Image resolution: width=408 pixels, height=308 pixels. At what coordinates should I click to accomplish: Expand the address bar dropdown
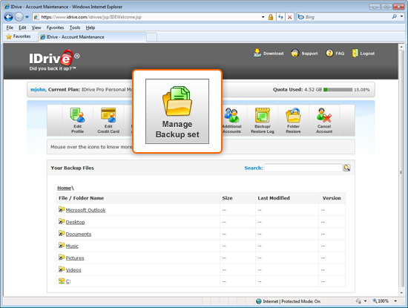pos(263,17)
